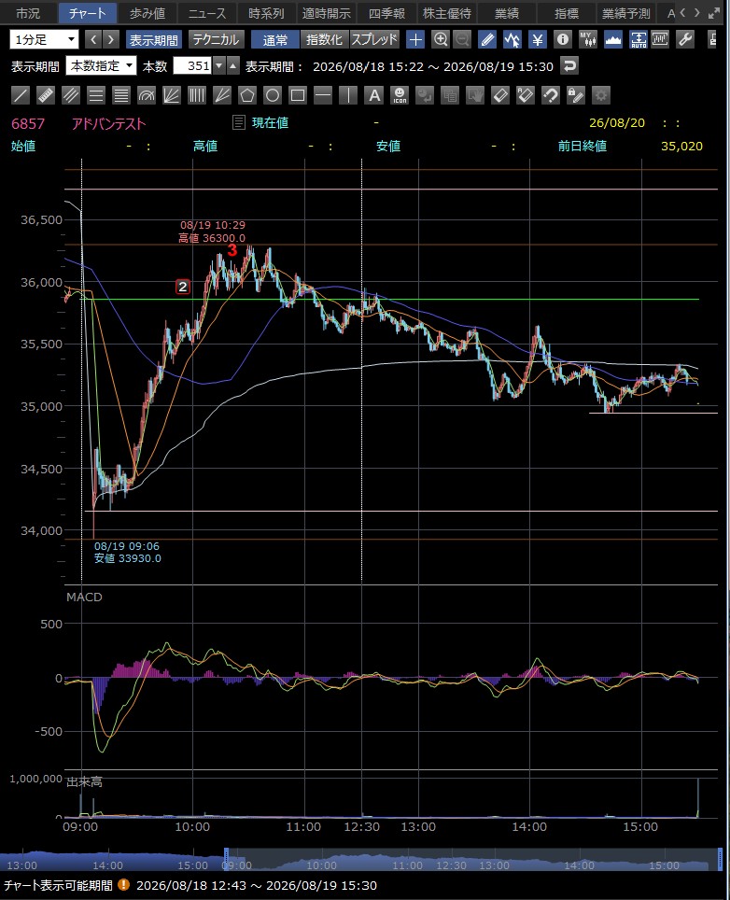Click the popout window arrow icon
Screen dimensions: 730x900
(713, 13)
